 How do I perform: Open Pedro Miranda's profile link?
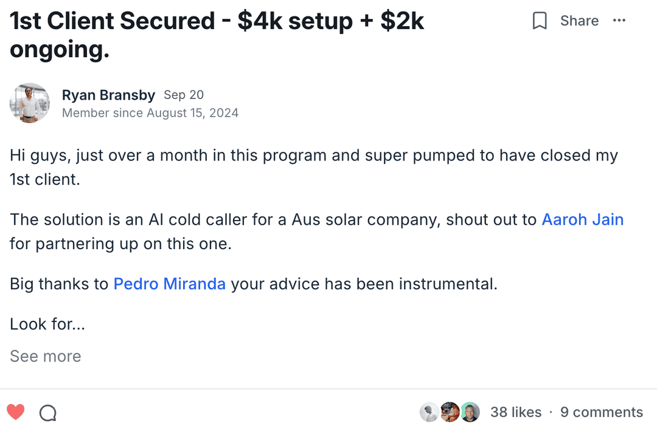click(170, 284)
